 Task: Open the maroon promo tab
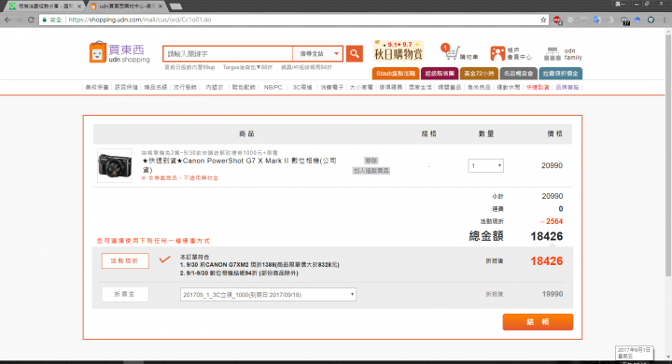440,74
